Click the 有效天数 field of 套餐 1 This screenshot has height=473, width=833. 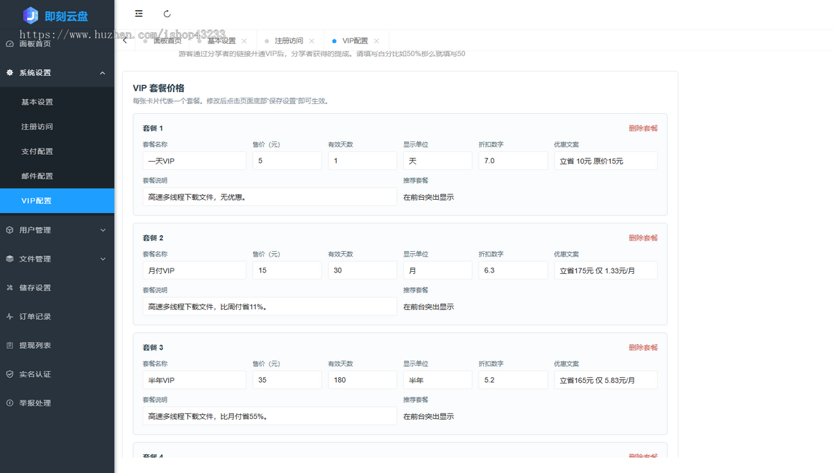point(362,161)
